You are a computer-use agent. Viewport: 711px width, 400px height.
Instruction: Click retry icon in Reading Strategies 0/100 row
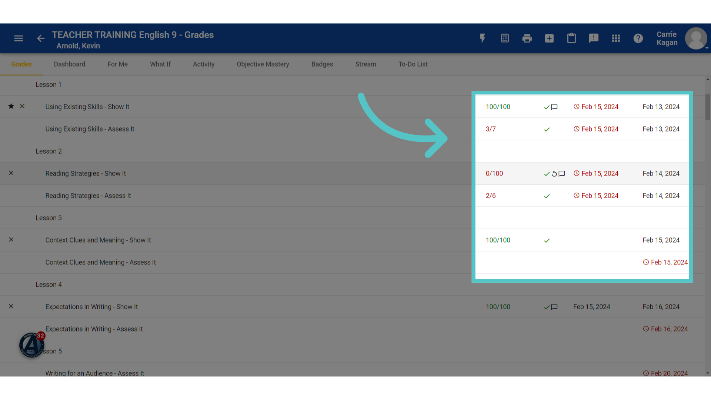pyautogui.click(x=554, y=174)
